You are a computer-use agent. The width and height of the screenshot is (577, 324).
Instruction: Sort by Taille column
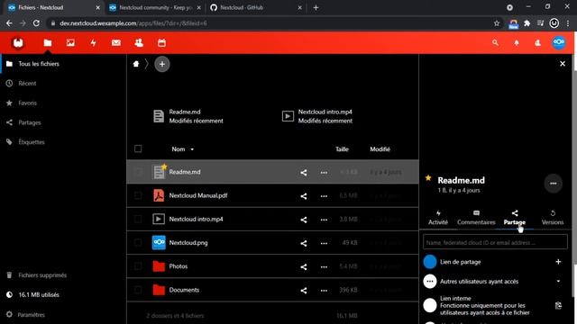pos(342,149)
